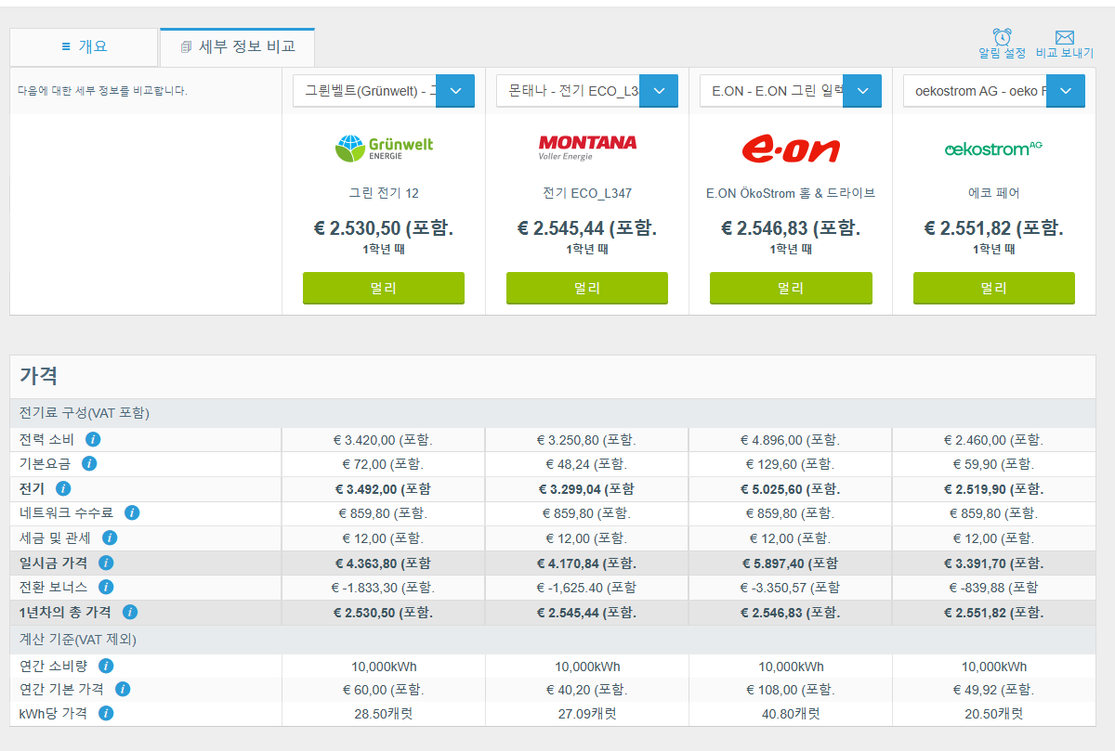Screen dimensions: 1115x751
Task: Click the € 2.519,90 전기 cell
Action: click(x=993, y=489)
